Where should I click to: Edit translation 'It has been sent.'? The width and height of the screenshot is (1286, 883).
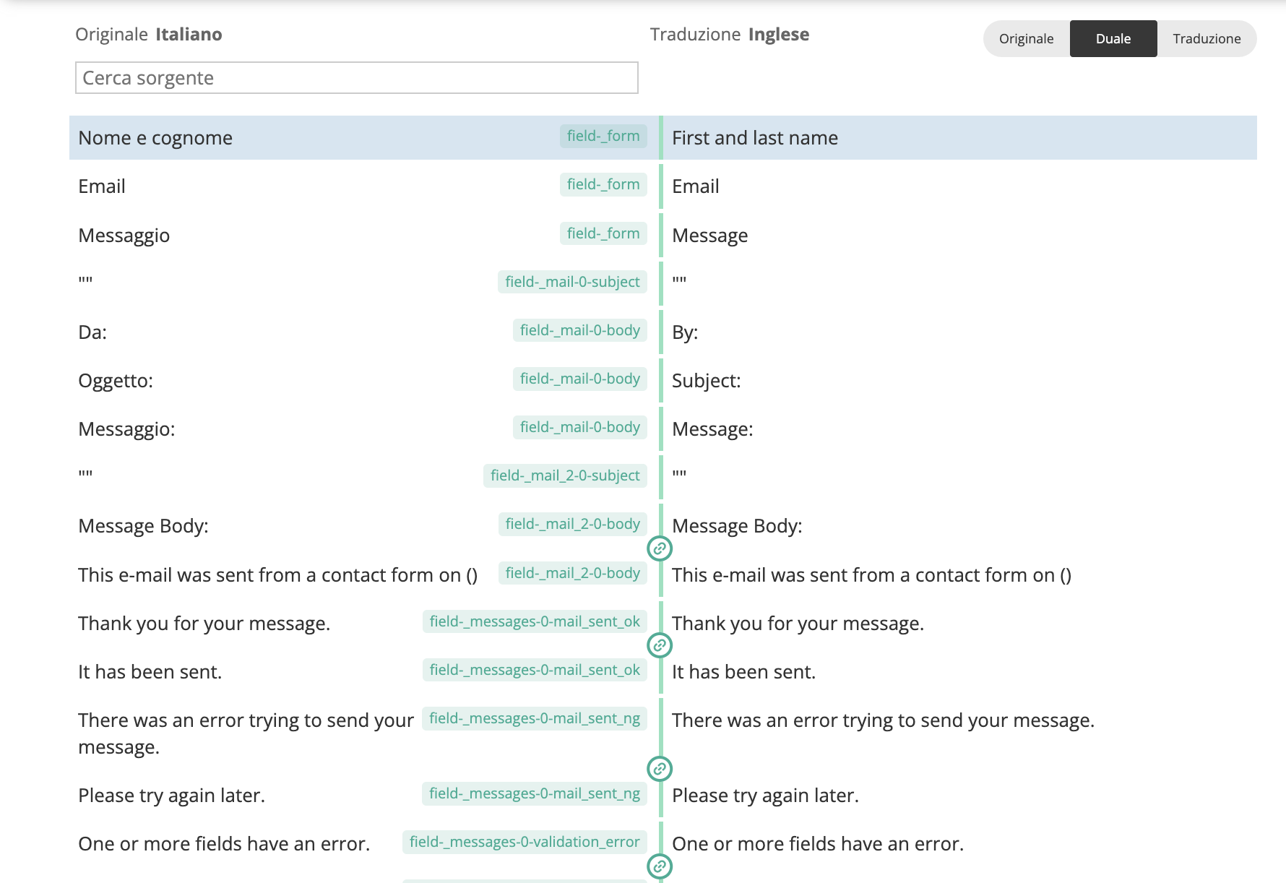(x=743, y=672)
